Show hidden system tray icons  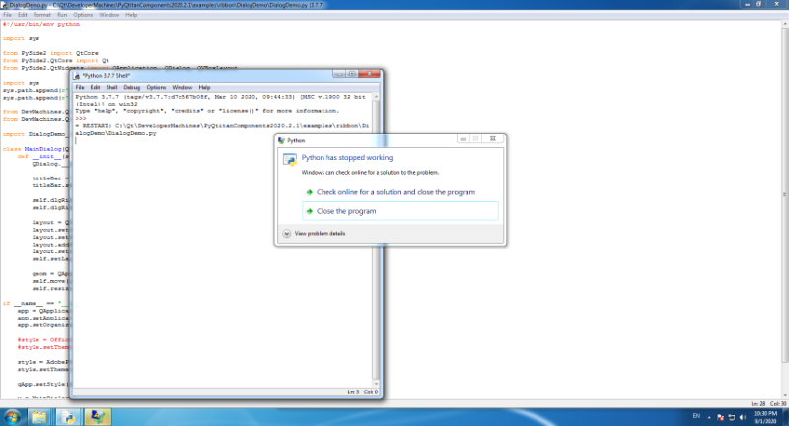coord(711,417)
